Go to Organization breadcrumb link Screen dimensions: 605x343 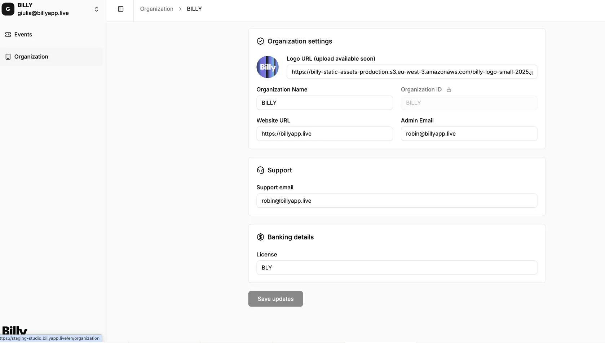[x=156, y=9]
